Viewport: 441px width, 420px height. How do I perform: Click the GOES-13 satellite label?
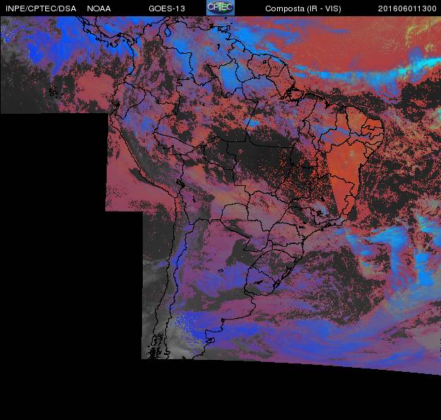[167, 8]
